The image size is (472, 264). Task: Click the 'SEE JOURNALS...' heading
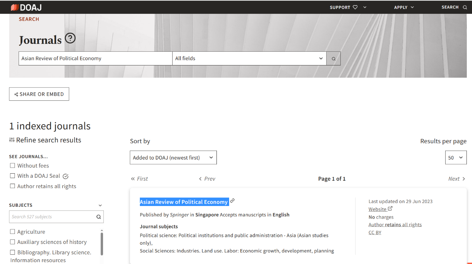pos(28,157)
